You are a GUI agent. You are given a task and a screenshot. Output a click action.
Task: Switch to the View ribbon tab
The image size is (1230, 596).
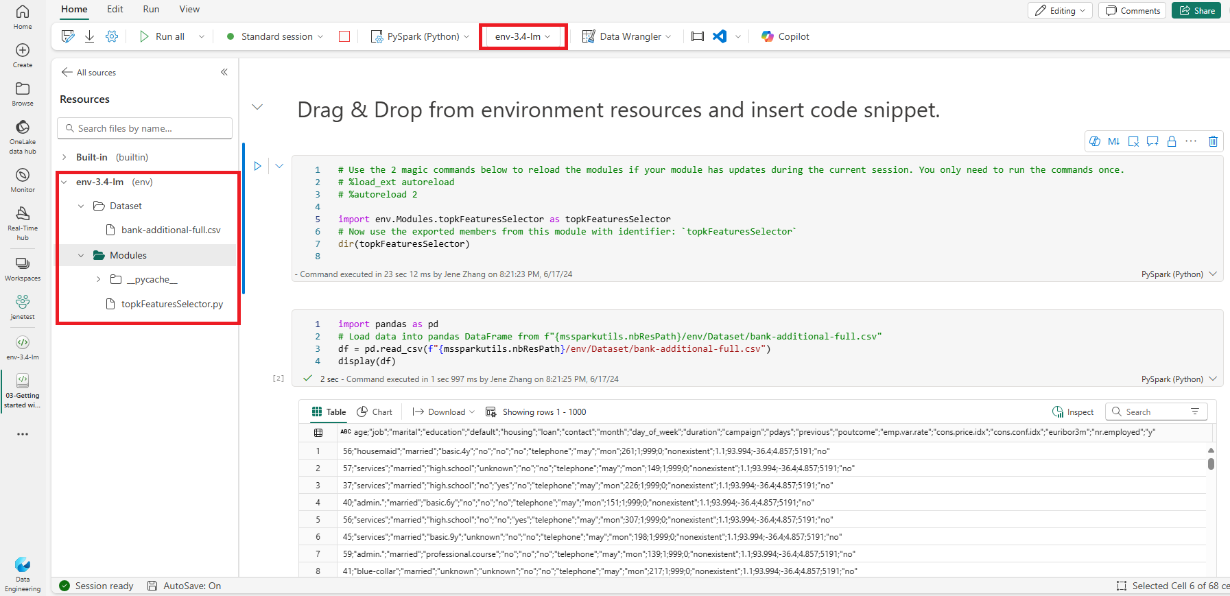tap(189, 9)
